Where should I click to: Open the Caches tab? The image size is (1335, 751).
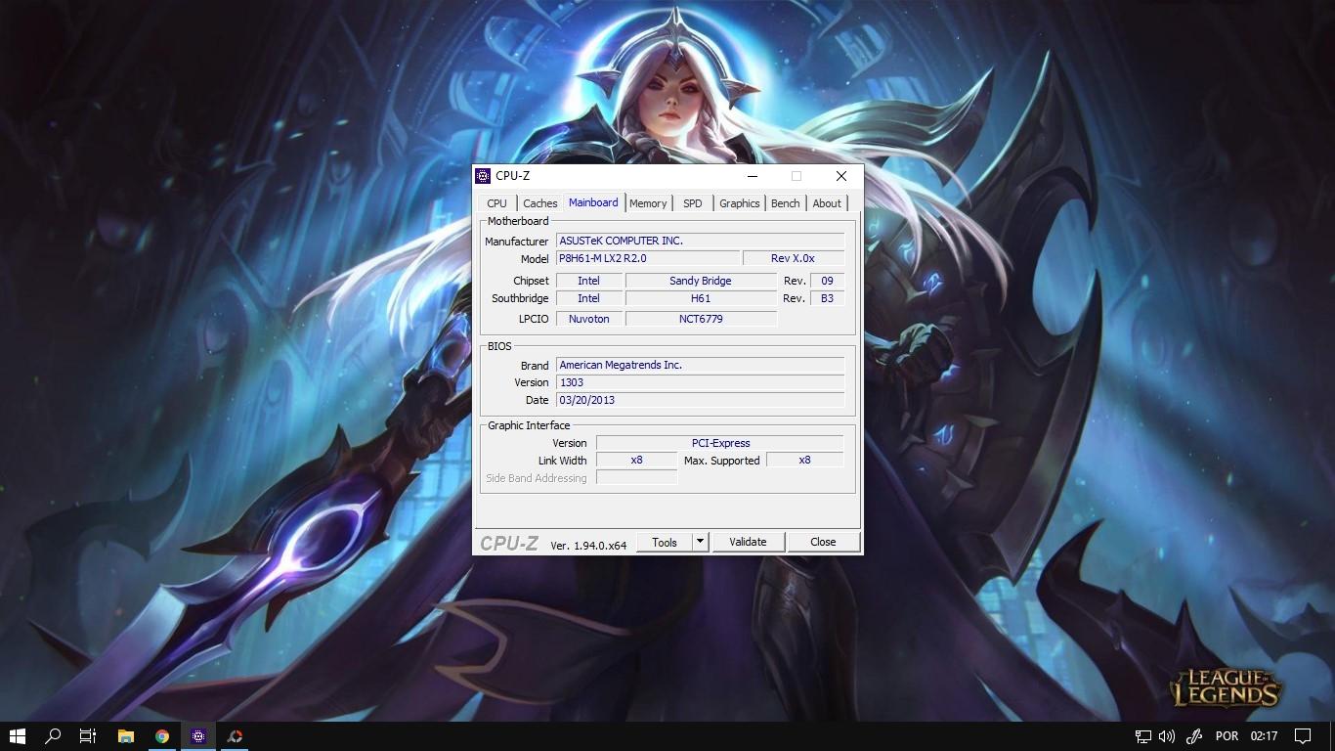540,203
